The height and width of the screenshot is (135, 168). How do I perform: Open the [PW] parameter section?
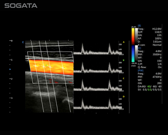click(140, 70)
